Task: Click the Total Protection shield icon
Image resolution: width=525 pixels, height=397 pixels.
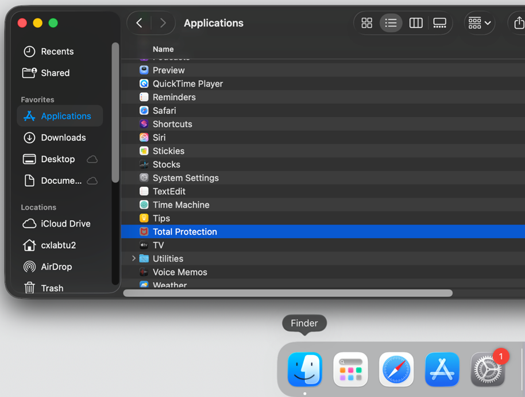Action: [144, 232]
